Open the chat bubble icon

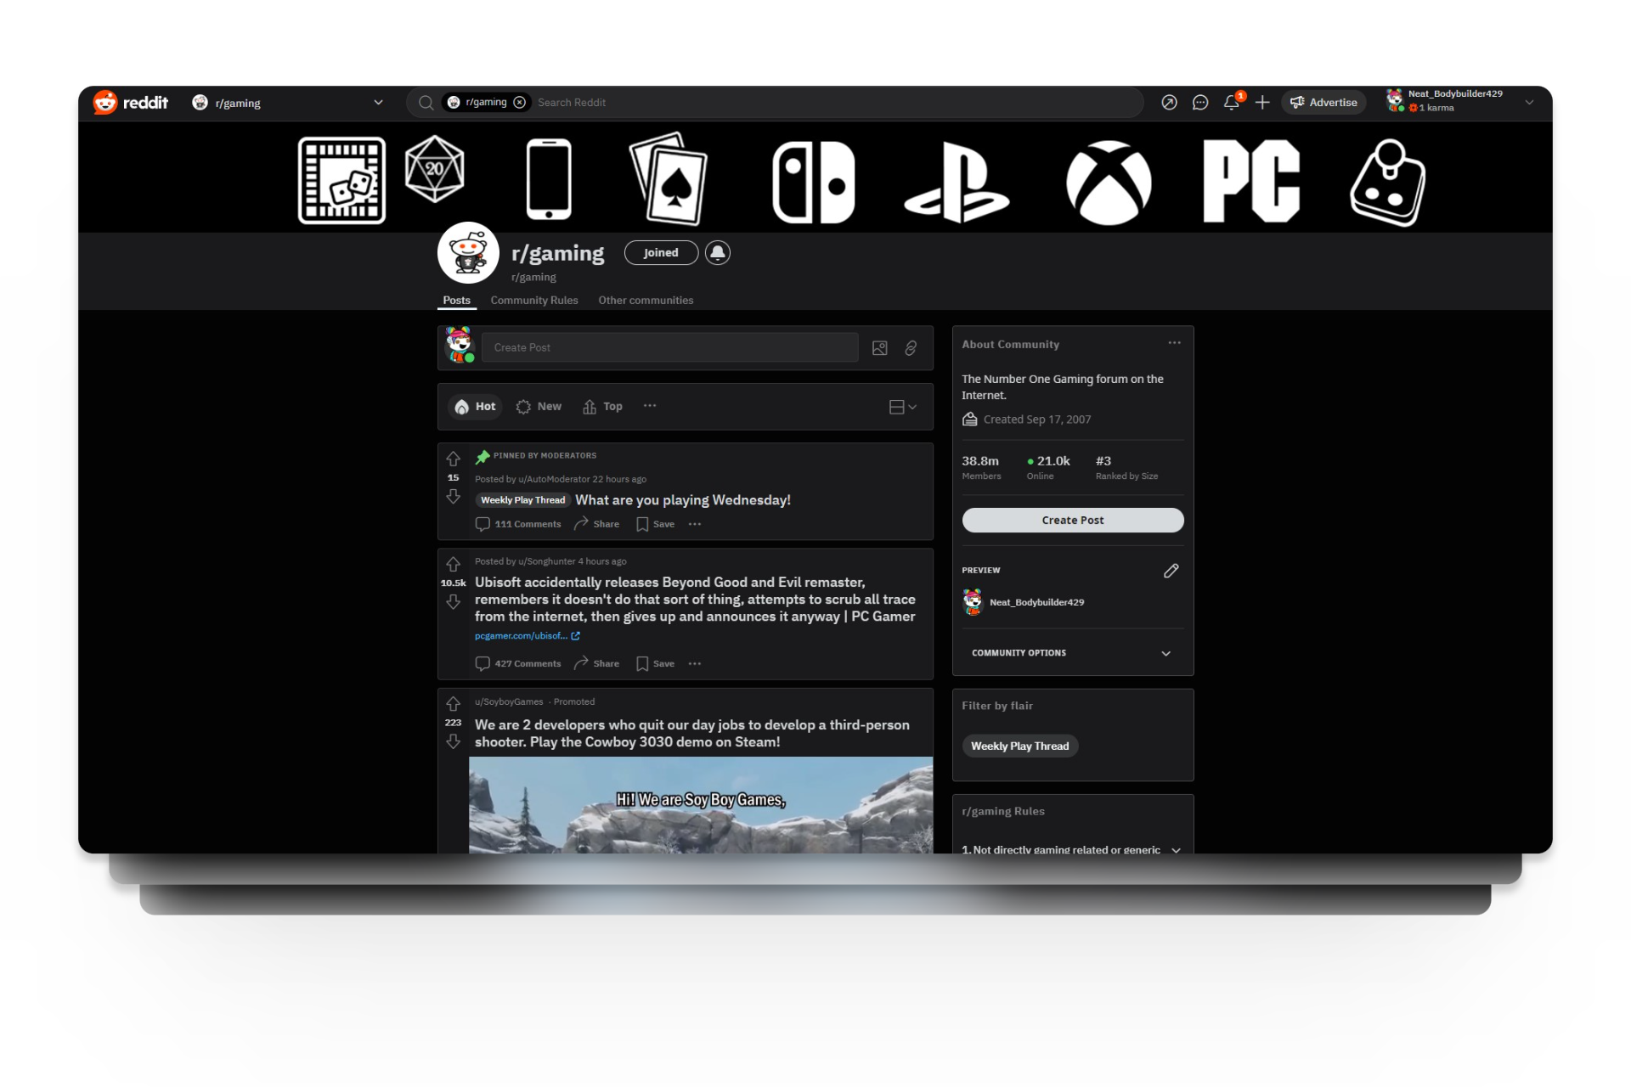coord(1200,103)
